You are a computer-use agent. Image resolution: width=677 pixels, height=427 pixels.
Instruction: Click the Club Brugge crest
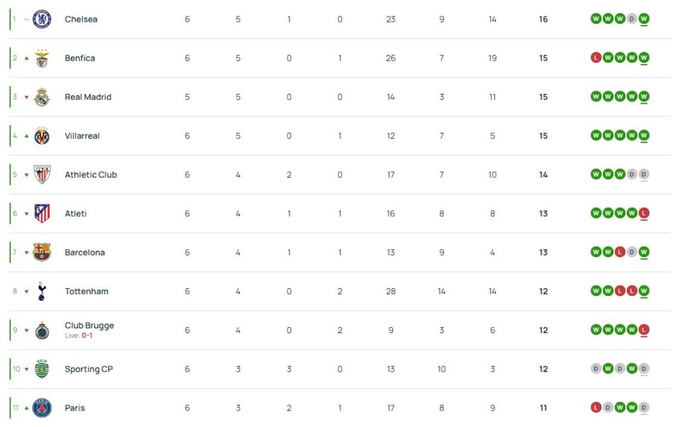click(42, 330)
